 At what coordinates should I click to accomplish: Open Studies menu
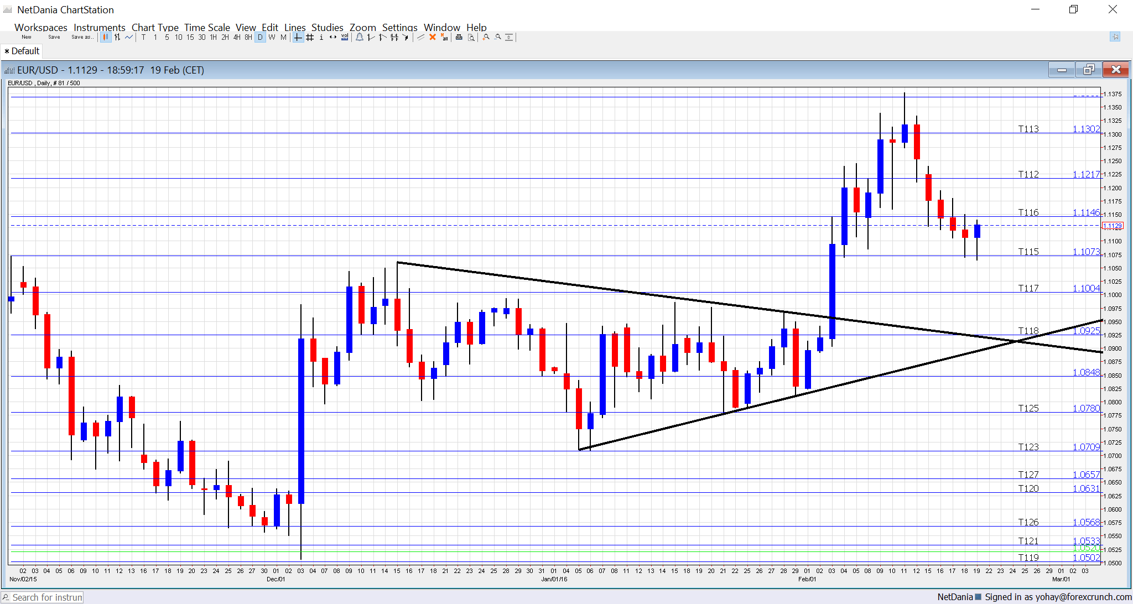(x=328, y=27)
